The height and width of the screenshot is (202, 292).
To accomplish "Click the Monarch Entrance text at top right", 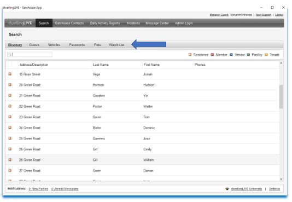I will (x=241, y=15).
